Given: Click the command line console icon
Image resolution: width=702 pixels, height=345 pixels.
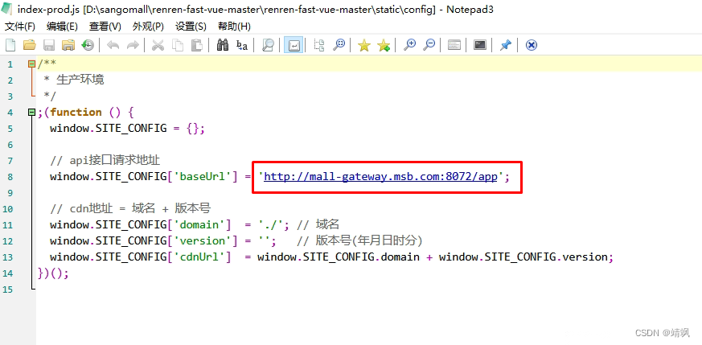Looking at the screenshot, I should (480, 45).
